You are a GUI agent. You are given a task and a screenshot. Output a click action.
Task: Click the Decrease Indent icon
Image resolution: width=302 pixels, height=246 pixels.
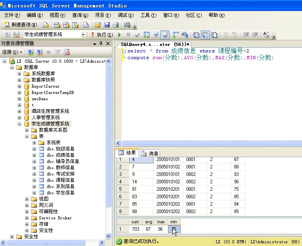pyautogui.click(x=246, y=35)
